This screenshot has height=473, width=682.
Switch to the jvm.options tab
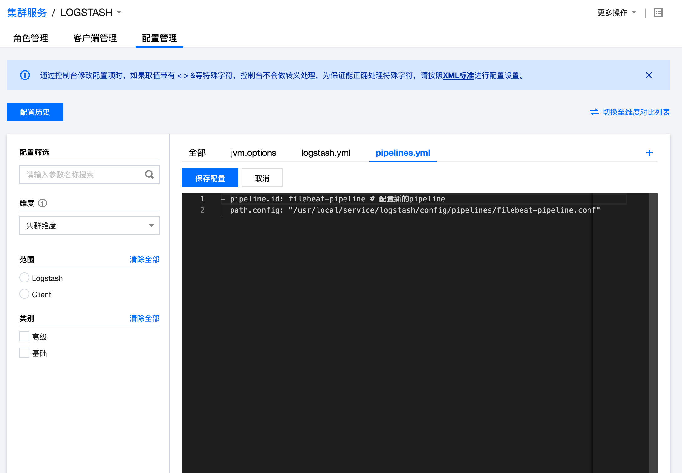point(253,153)
